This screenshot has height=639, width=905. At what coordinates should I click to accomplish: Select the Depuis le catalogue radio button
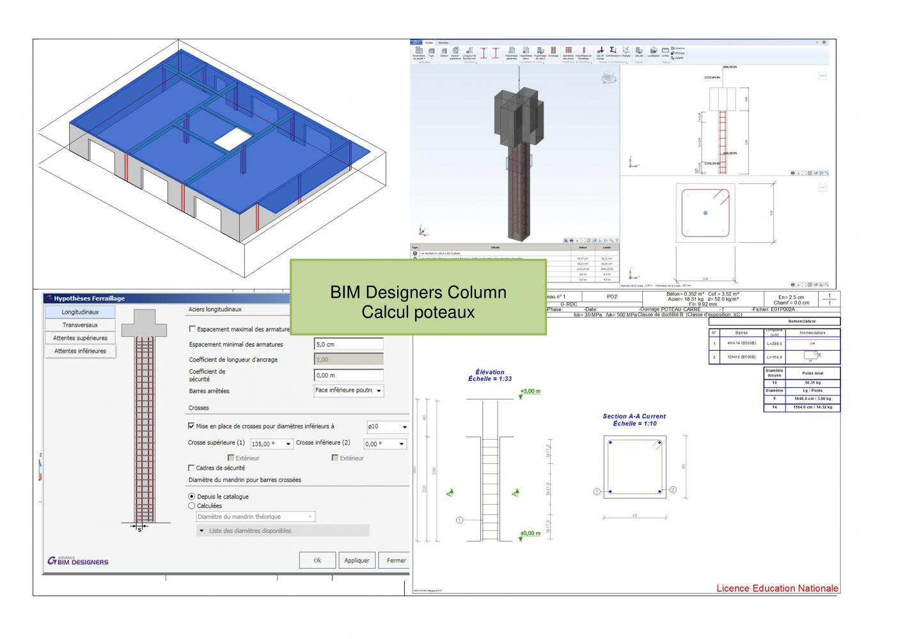191,497
